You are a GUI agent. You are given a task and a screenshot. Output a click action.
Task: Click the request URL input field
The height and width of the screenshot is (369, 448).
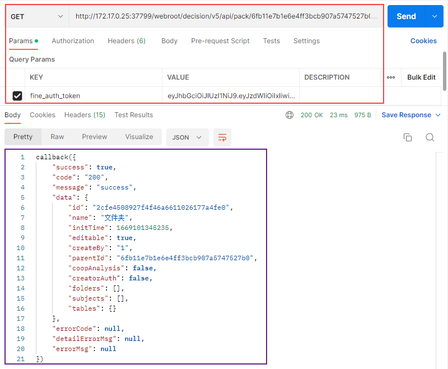(226, 16)
